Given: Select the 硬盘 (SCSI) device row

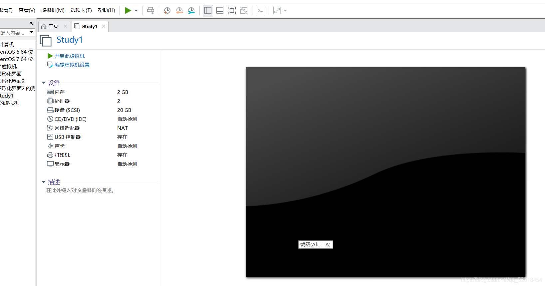Looking at the screenshot, I should click(102, 110).
